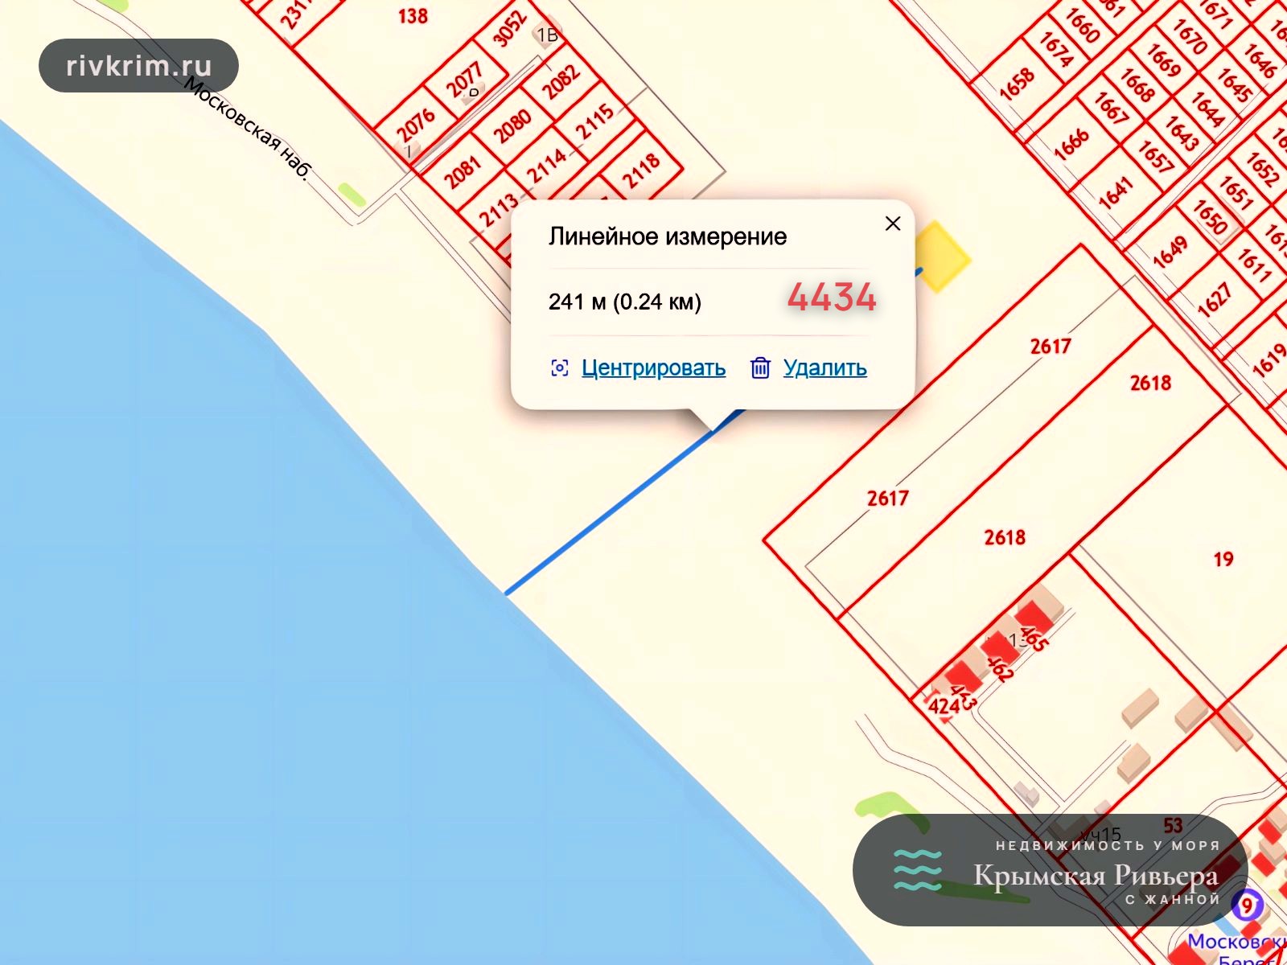
Task: Close the Линейное измерение popup
Action: 893,224
